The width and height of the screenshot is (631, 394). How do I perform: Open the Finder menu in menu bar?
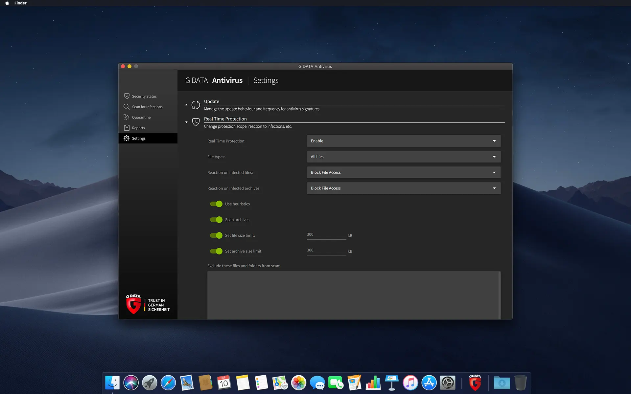click(20, 3)
